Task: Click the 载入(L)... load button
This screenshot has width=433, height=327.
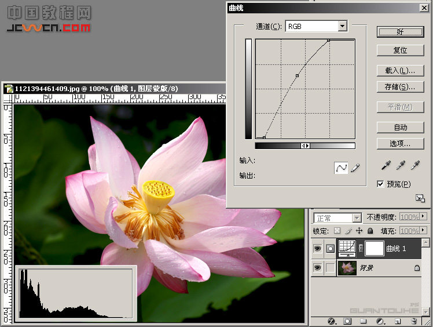Action: tap(400, 71)
